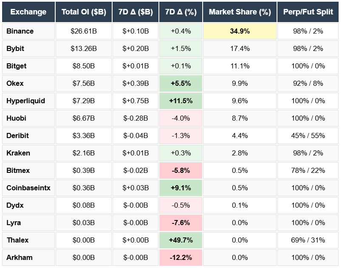Click the 7D Δ ($B) column header
342x268 pixels.
[x=136, y=12]
